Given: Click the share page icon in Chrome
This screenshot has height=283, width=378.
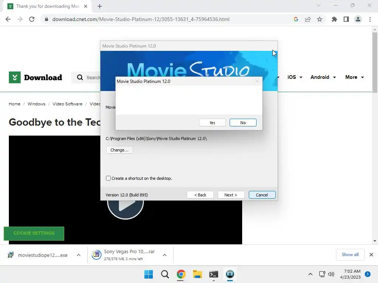Looking at the screenshot, I should point(308,19).
